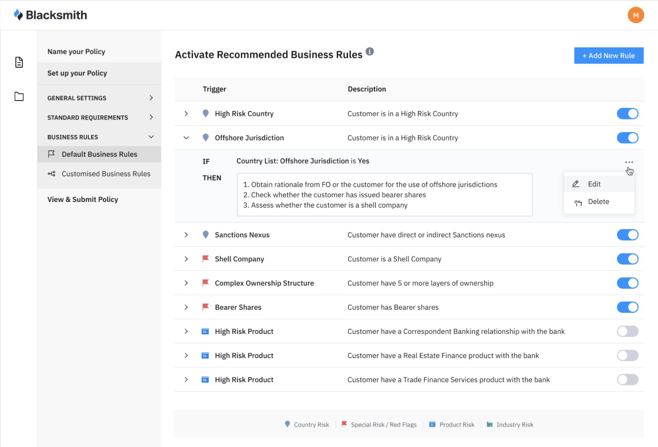Collapse the Offshore Jurisdiction rule row
This screenshot has height=447, width=658.
click(x=186, y=138)
